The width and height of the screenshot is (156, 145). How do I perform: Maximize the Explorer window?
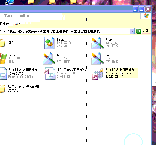pyautogui.click(x=142, y=9)
